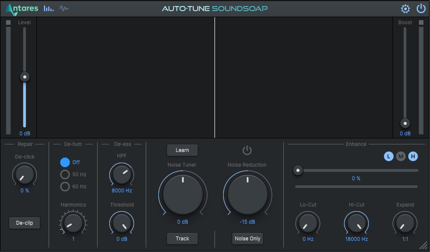Screen dimensions: 430x252
Task: Click the -15 dB Noise Reduction value
Action: 247,222
